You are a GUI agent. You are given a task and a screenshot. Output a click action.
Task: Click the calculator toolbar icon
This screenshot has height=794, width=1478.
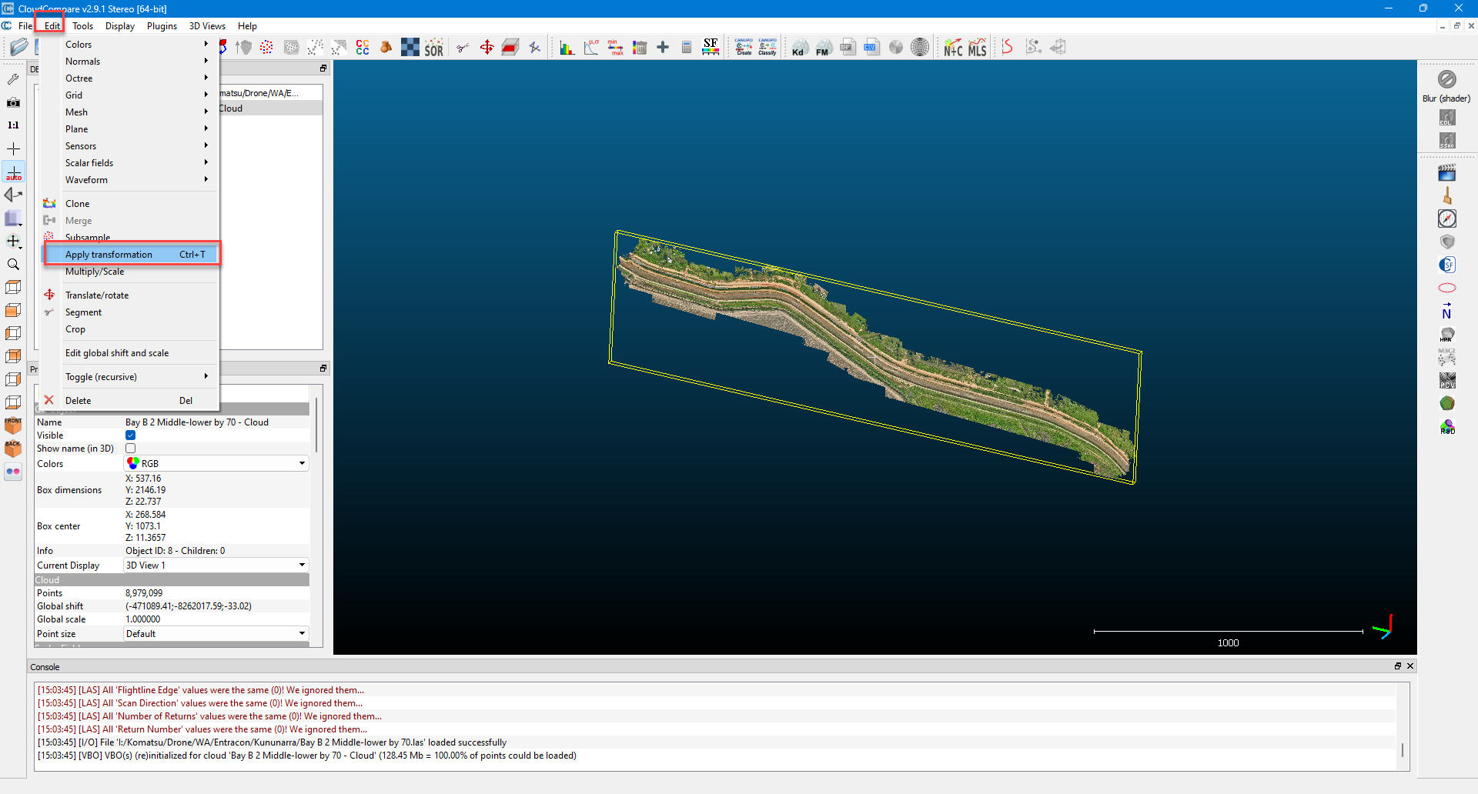coord(687,48)
